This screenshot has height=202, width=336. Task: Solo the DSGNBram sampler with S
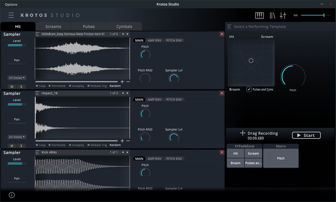pos(21,87)
